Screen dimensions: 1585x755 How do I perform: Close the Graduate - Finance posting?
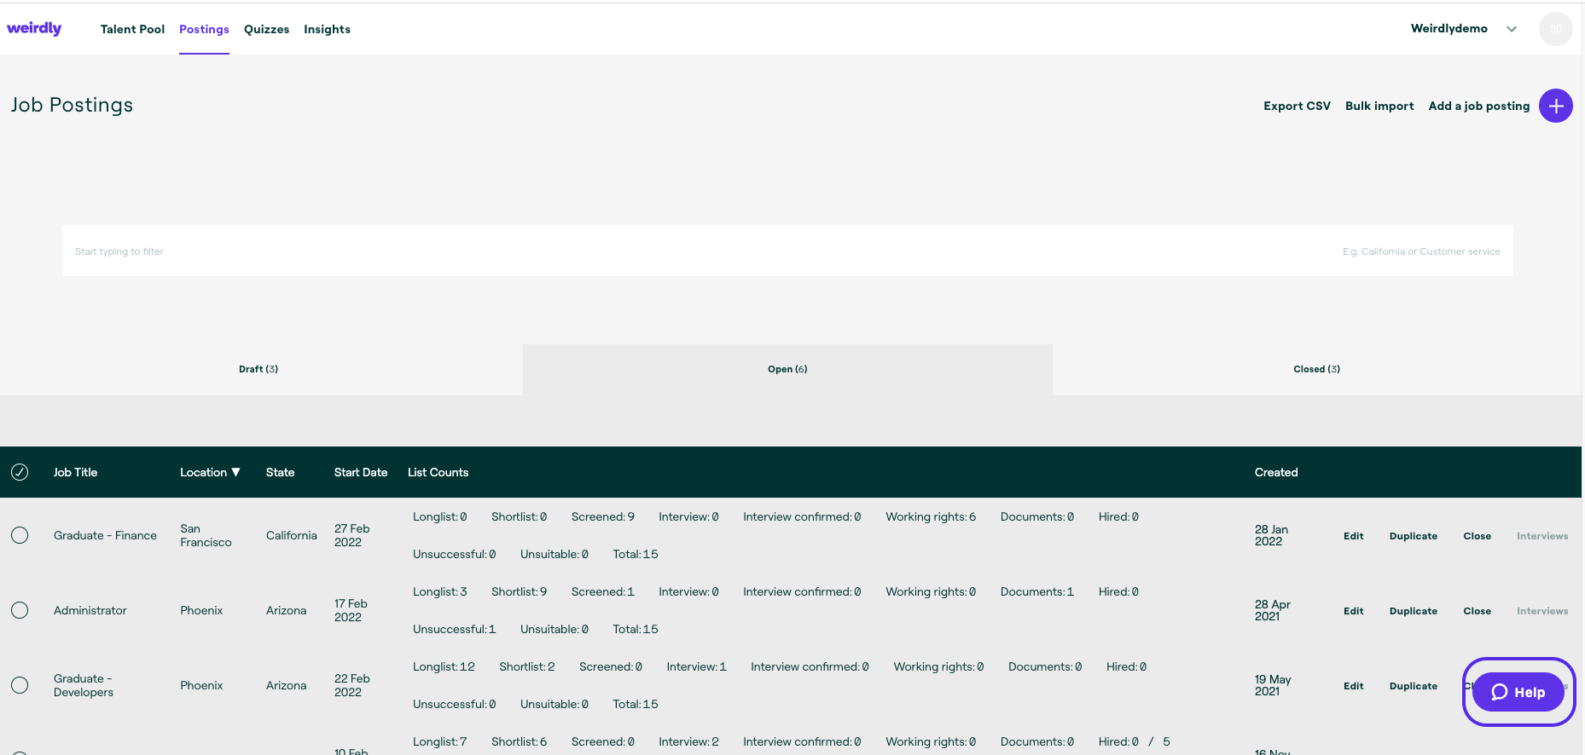click(1477, 536)
